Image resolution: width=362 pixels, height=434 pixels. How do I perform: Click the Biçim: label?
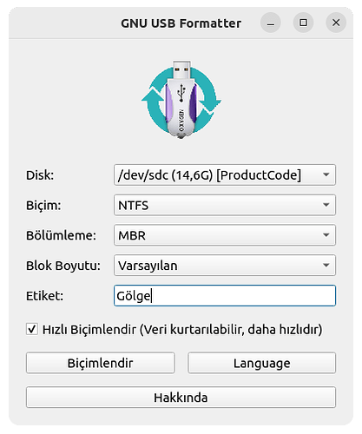point(43,206)
